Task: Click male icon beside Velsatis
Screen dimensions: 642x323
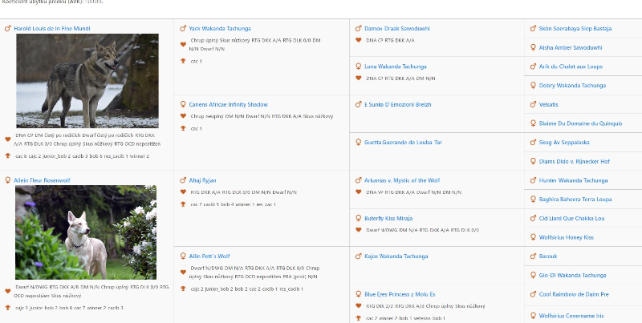Action: tap(533, 104)
